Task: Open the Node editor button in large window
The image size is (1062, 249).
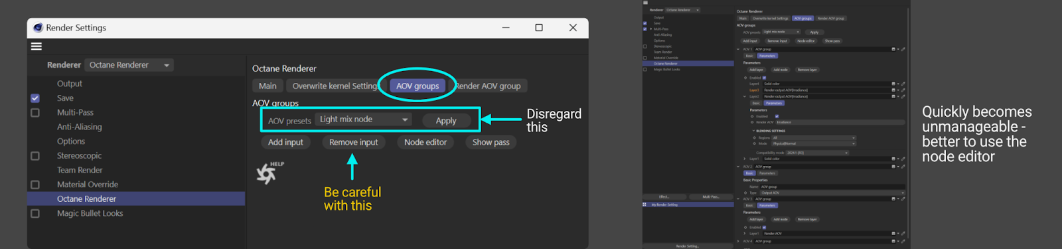Action: pos(425,142)
